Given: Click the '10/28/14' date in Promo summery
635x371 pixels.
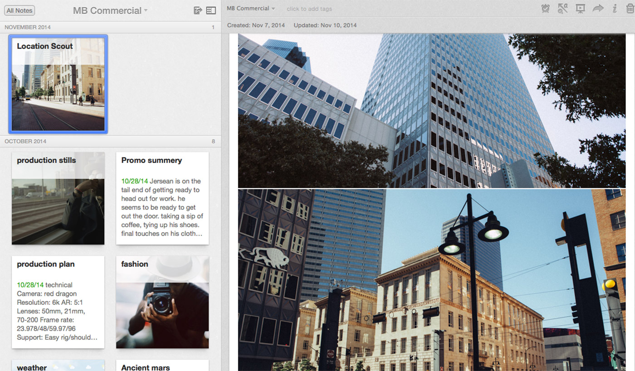Looking at the screenshot, I should [134, 181].
